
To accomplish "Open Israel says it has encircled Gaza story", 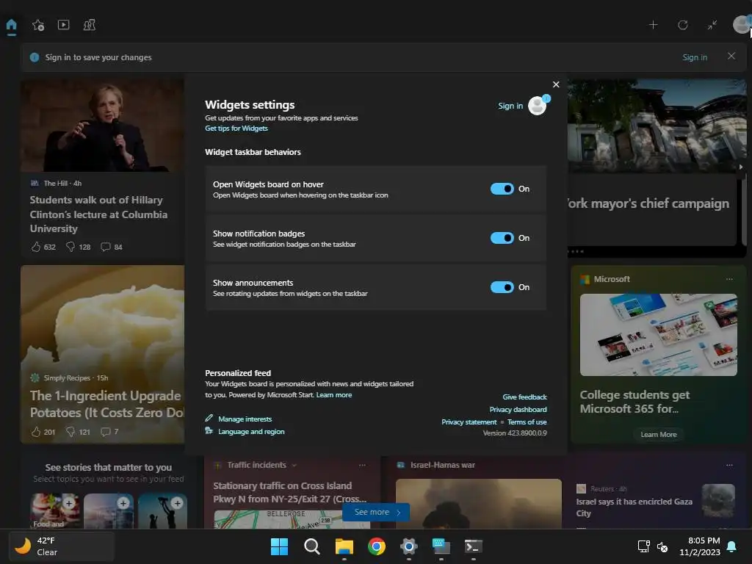I will pos(634,507).
